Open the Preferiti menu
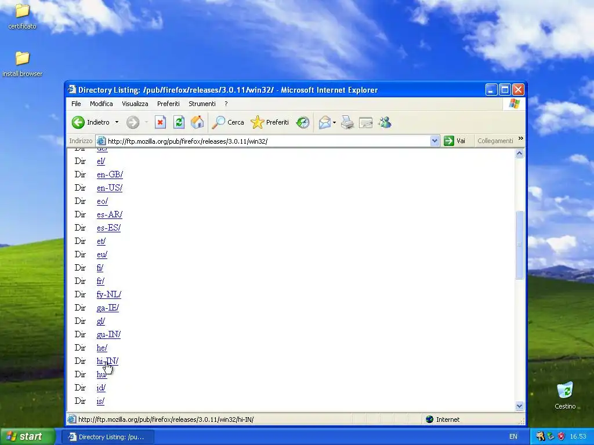This screenshot has height=445, width=594. pyautogui.click(x=168, y=104)
